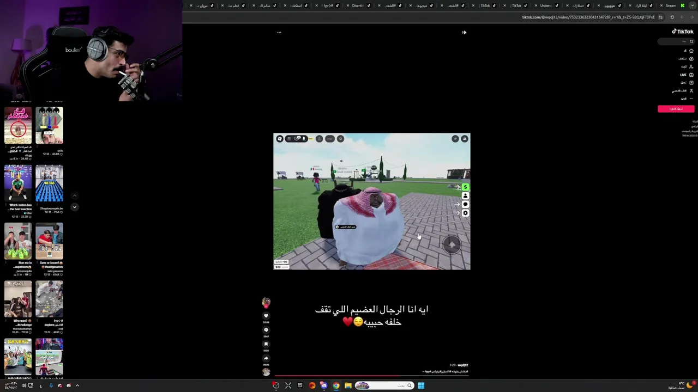698x392 pixels.
Task: Open Discord from the taskbar
Action: point(324,385)
